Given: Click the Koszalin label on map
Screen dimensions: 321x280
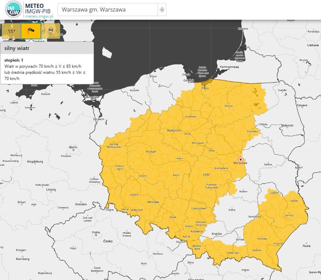Looking at the screenshot, I should pos(134,90).
